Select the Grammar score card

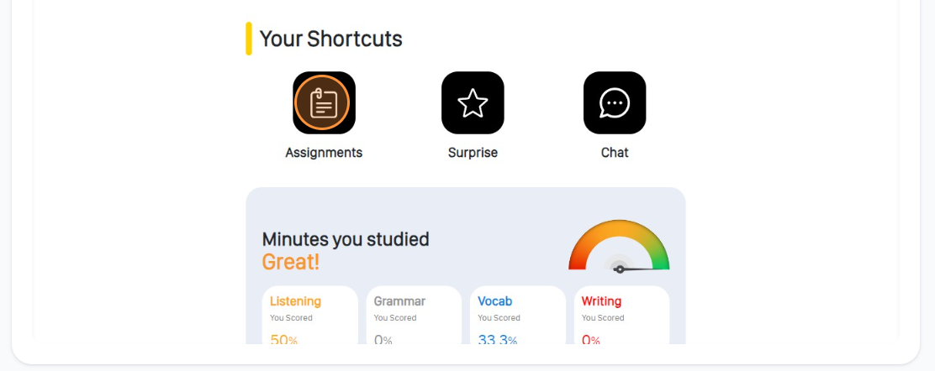(x=414, y=315)
